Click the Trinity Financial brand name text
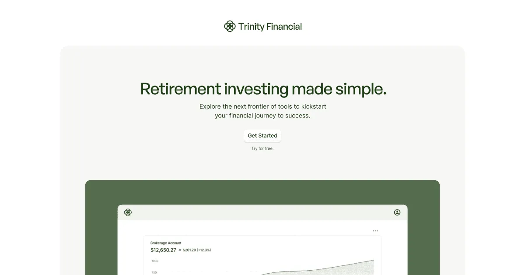 [270, 27]
